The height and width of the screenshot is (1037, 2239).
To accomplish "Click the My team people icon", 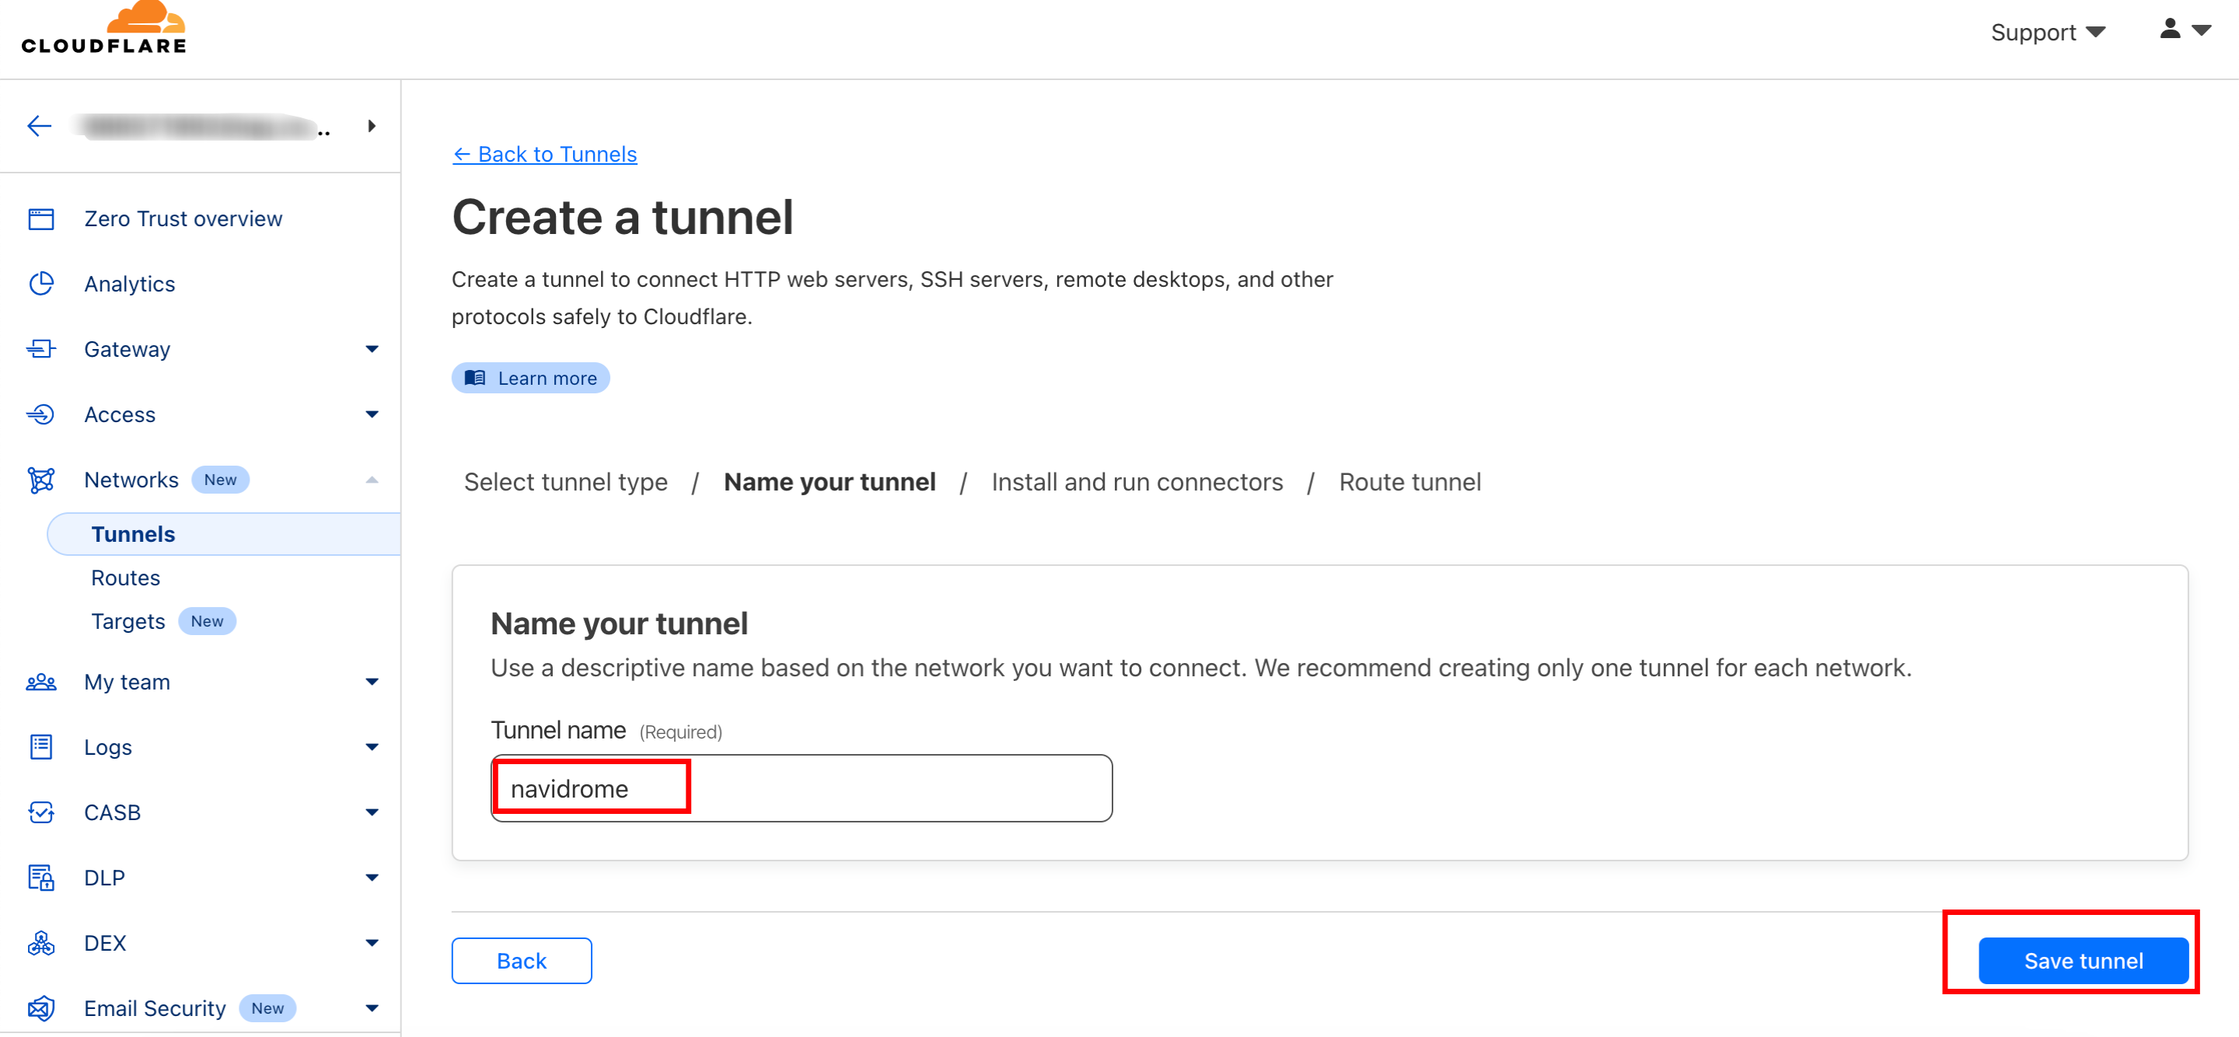I will pyautogui.click(x=41, y=683).
